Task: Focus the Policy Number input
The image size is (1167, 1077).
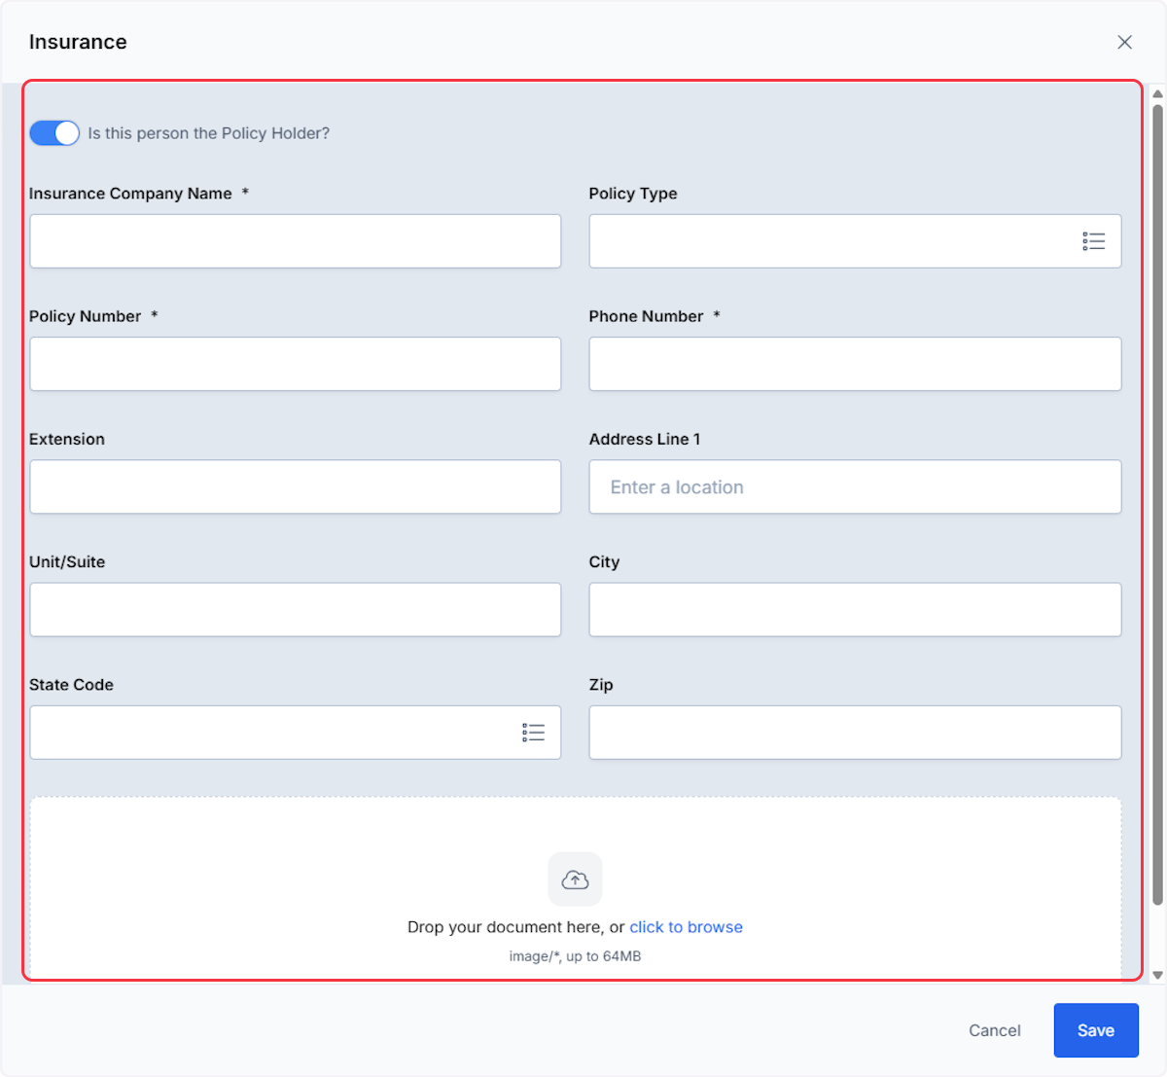Action: point(296,364)
